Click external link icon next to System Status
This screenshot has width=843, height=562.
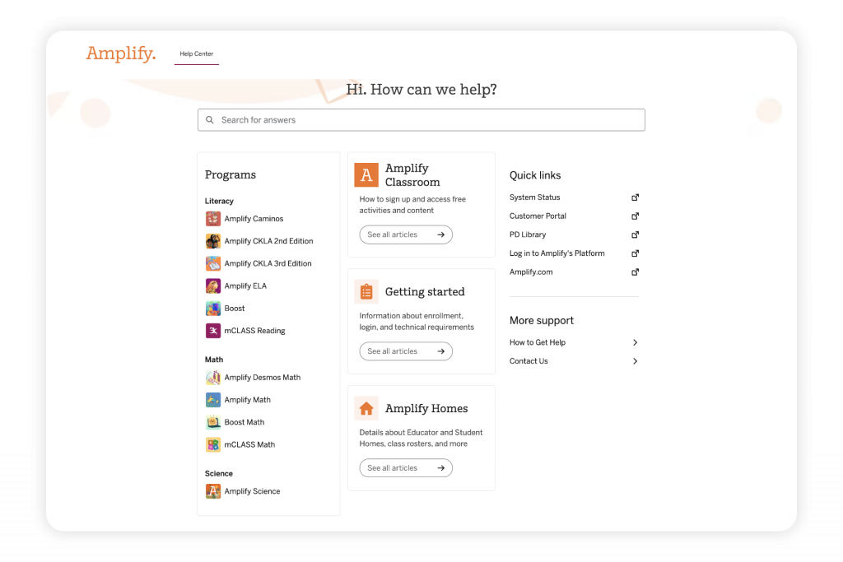point(635,197)
